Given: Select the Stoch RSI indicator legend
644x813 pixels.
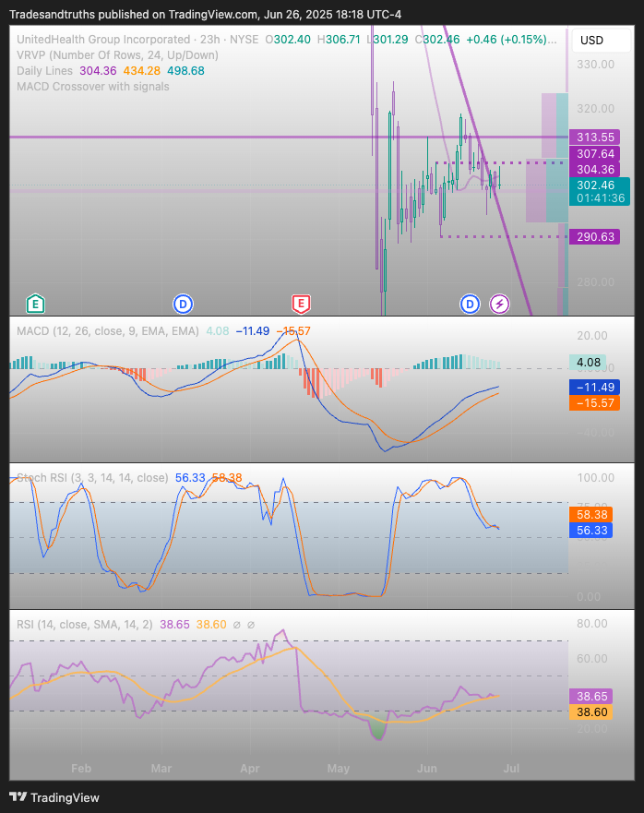Looking at the screenshot, I should click(92, 477).
